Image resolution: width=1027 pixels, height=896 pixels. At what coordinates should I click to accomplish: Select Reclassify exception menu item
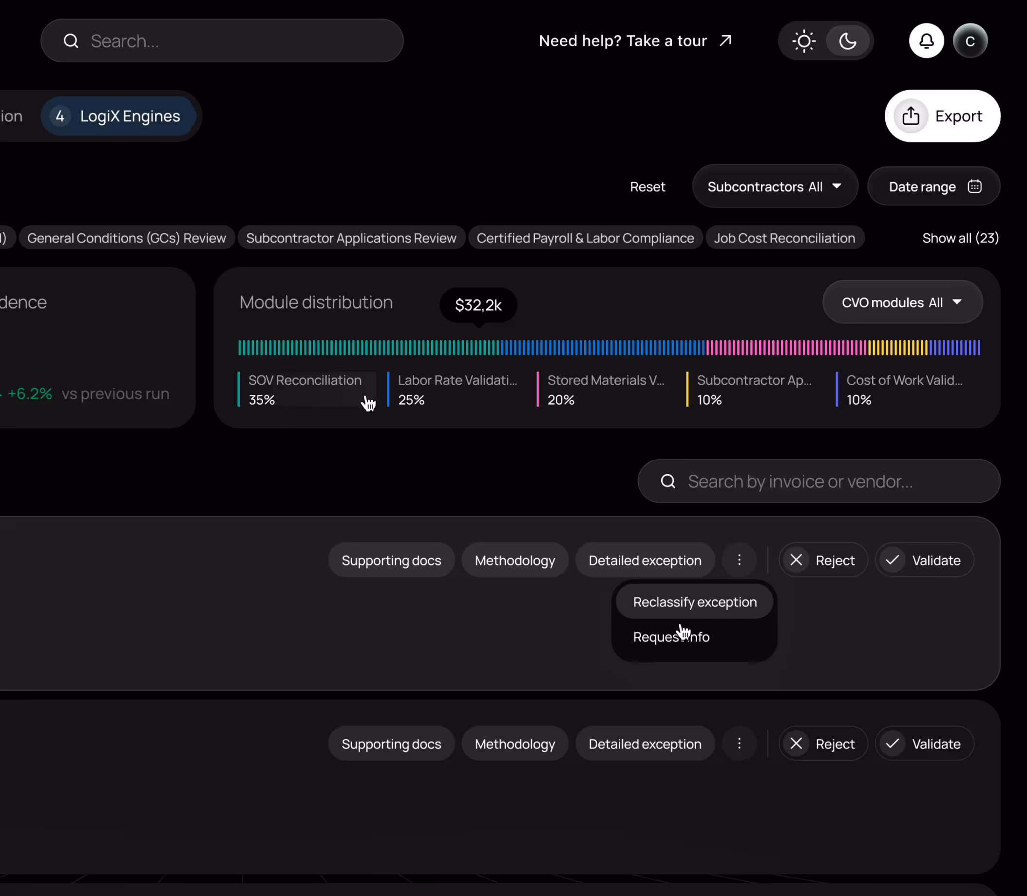click(x=694, y=602)
